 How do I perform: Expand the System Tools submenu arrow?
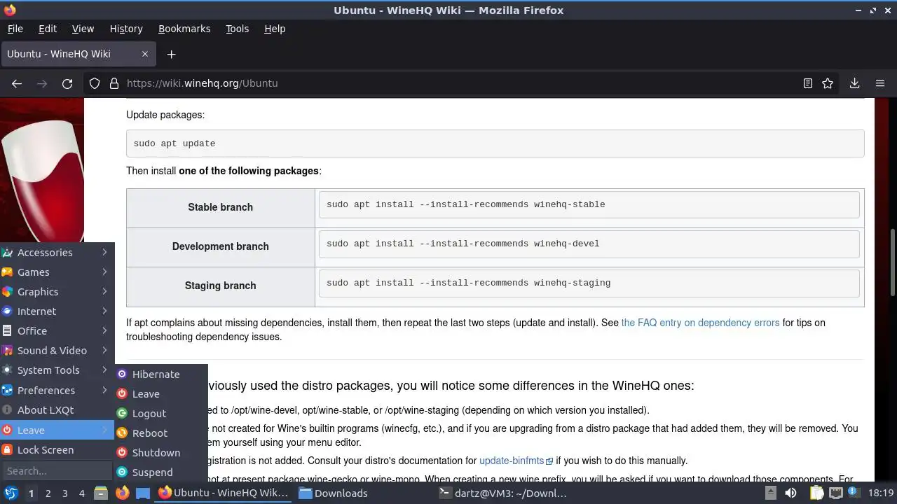coord(104,370)
